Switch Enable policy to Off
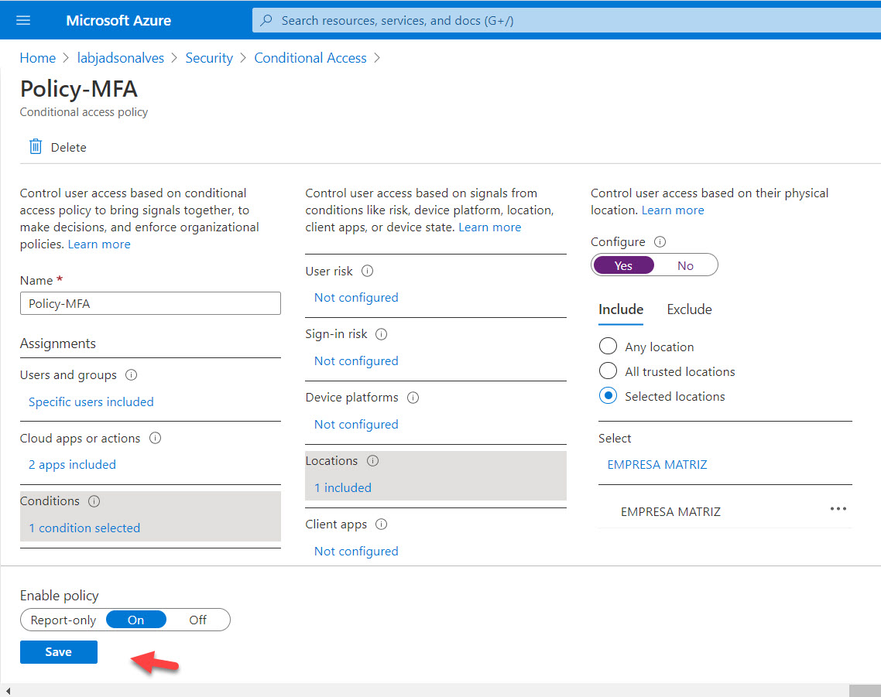The image size is (881, 697). 197,620
